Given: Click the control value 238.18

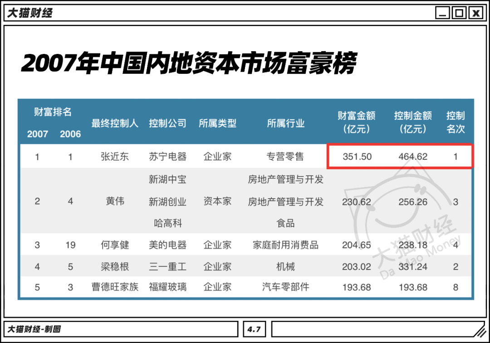Looking at the screenshot, I should pos(413,245).
